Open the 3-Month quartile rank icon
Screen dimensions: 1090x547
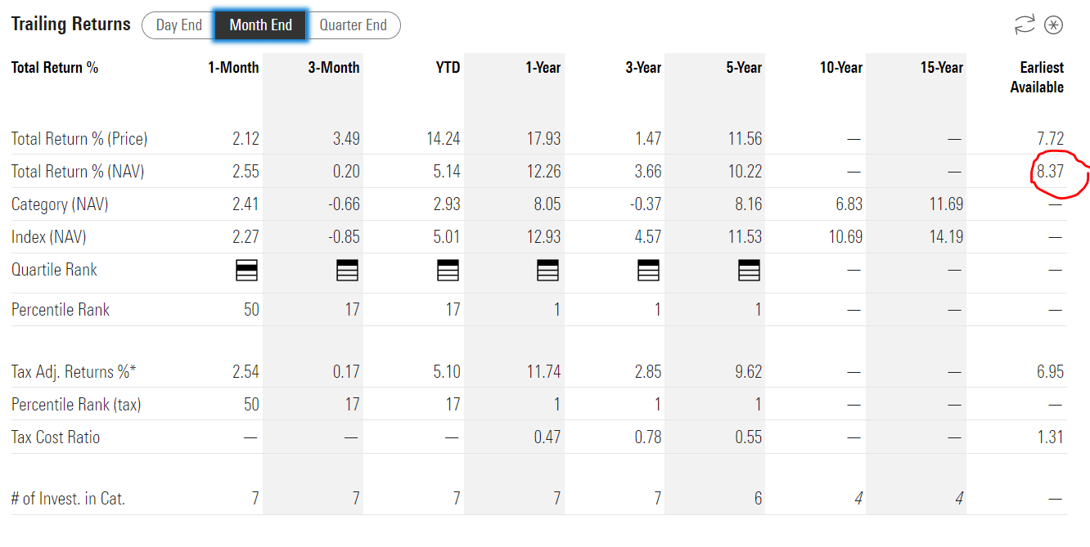point(347,270)
